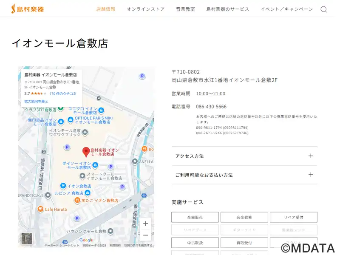Select the 無印良品 shopping pin on the map
This screenshot has height=255, width=340.
pos(61,122)
